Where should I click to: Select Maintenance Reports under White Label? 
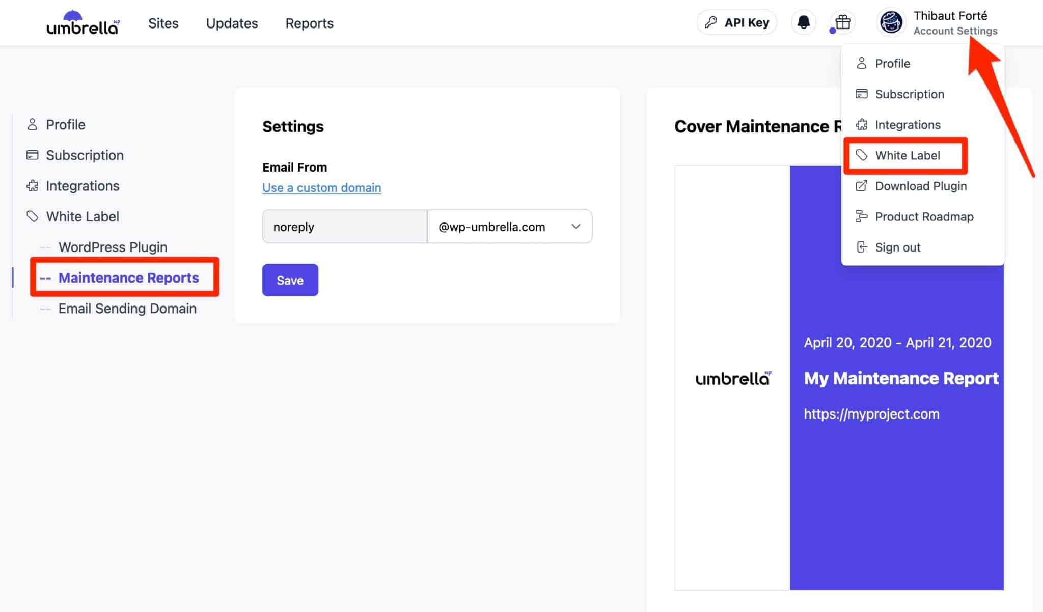coord(129,277)
